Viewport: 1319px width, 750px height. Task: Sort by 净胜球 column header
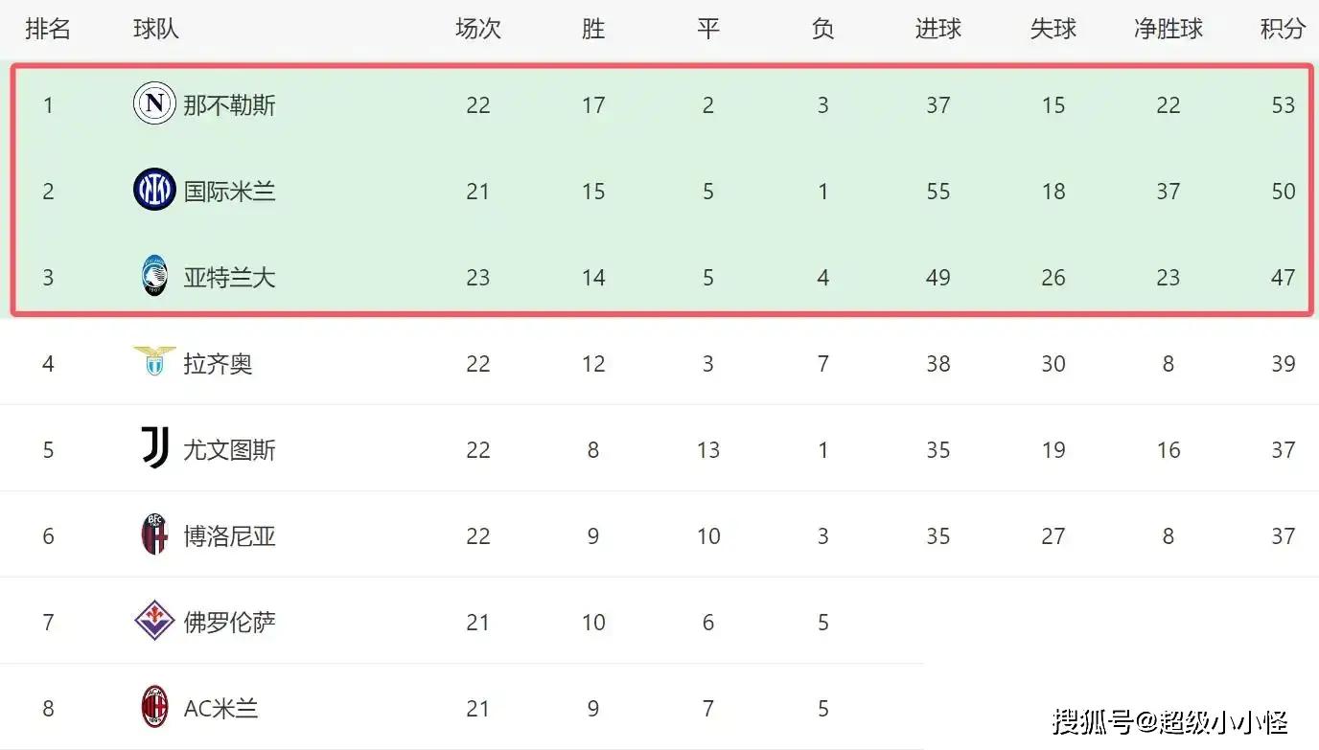pos(1168,29)
